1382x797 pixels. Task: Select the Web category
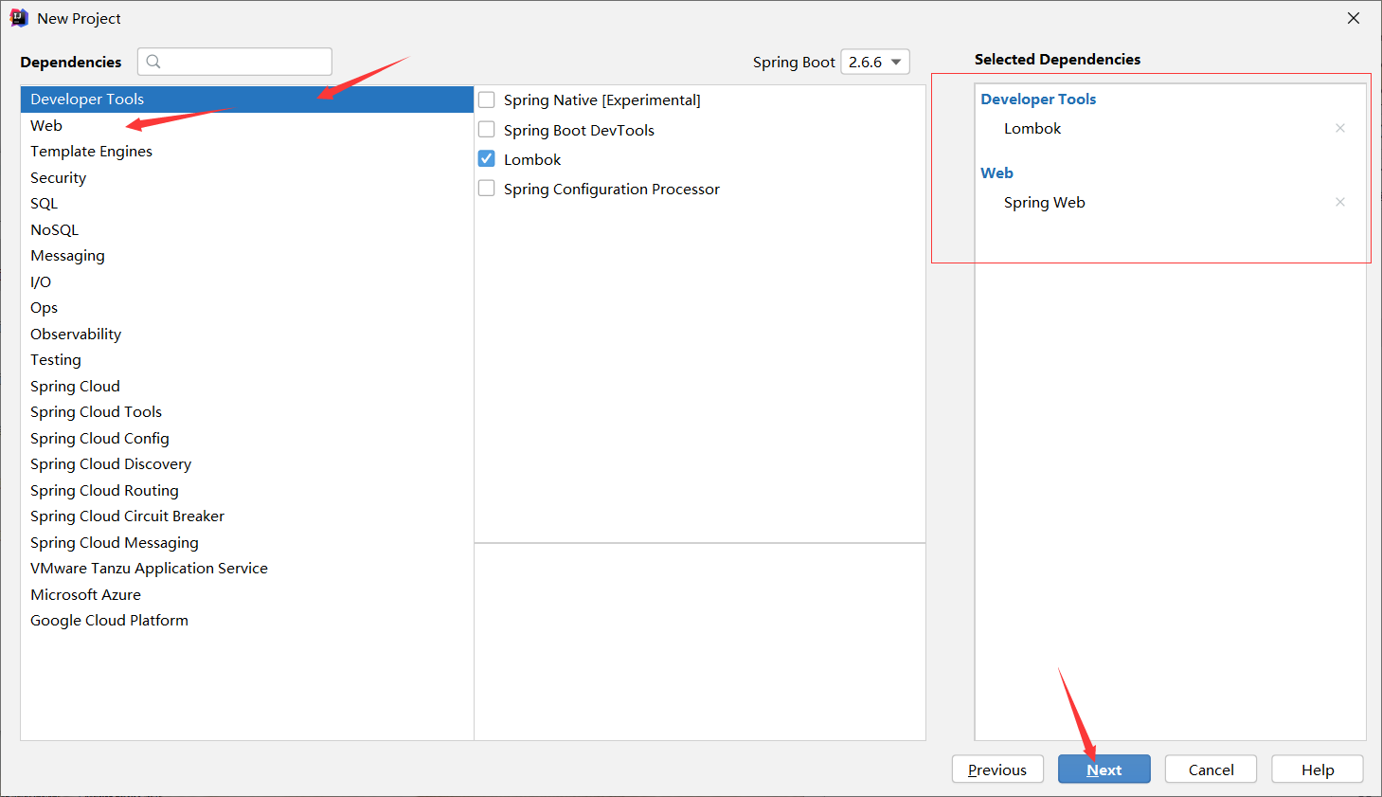point(247,125)
